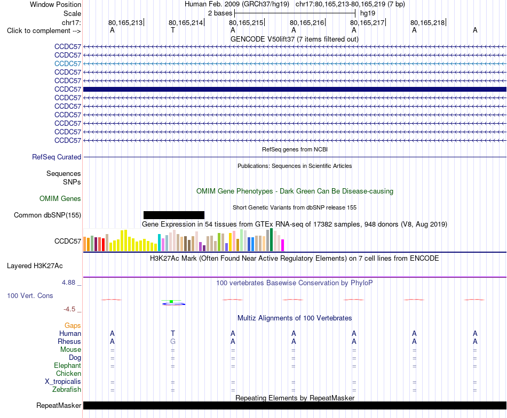This screenshot has height=418, width=507.
Task: Click the '2 bases' scale bar label
Action: 220,13
